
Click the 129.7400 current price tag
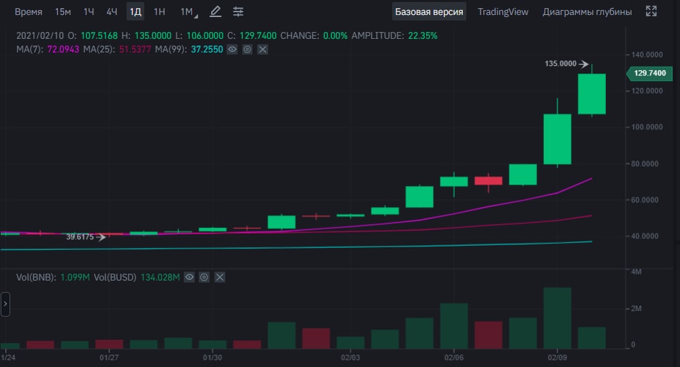(649, 74)
